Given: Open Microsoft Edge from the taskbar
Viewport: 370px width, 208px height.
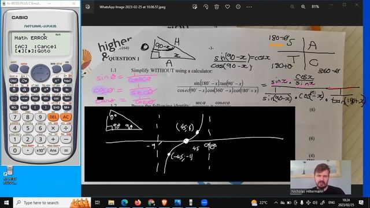Looking at the screenshot, I should 125,203.
